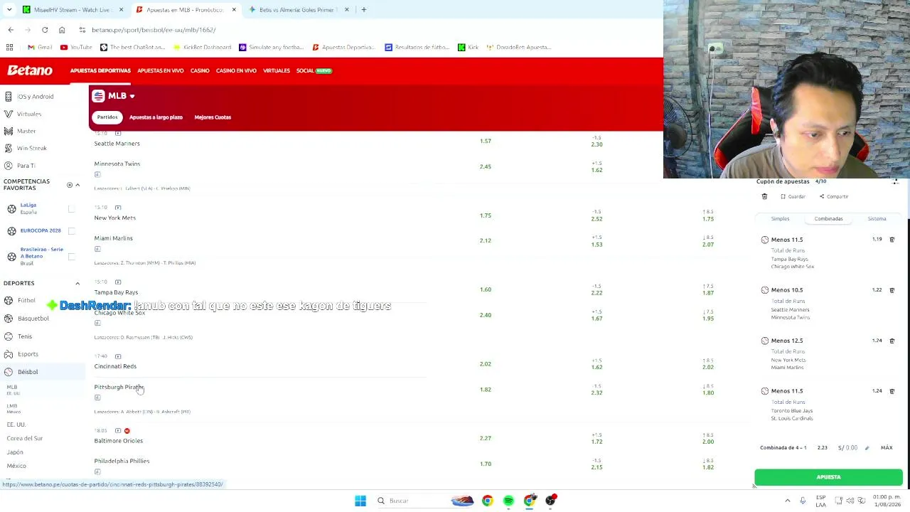Select the Combinadas bet slip tab

(828, 218)
